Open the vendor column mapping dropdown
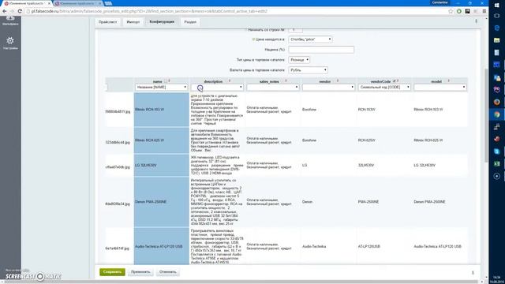Image resolution: width=505 pixels, height=284 pixels. click(328, 88)
